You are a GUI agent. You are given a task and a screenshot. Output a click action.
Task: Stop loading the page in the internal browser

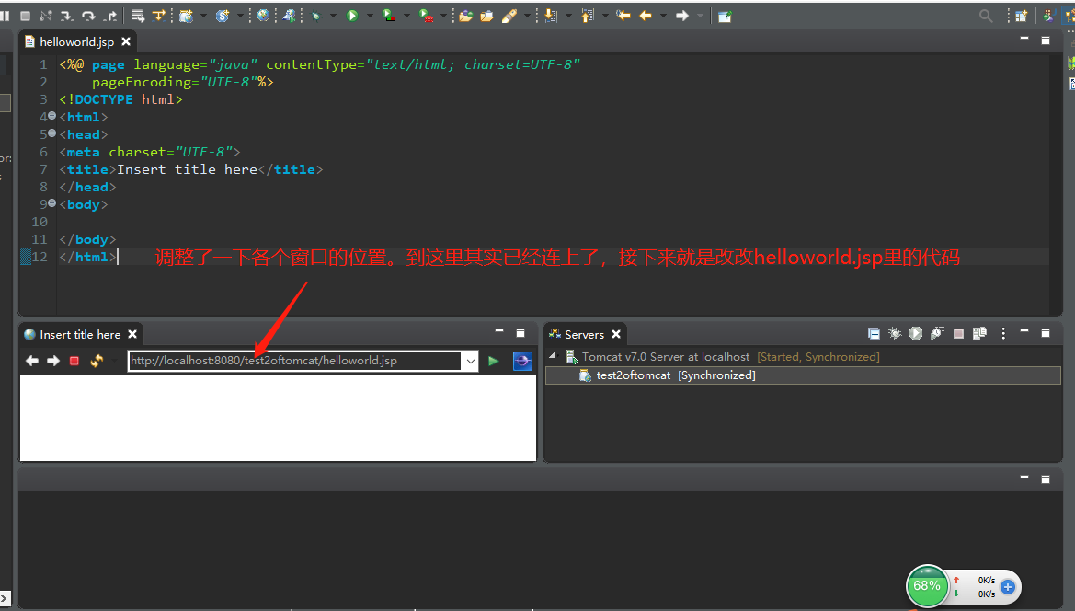click(x=73, y=361)
